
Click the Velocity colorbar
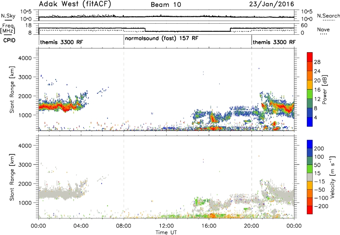tap(310, 177)
